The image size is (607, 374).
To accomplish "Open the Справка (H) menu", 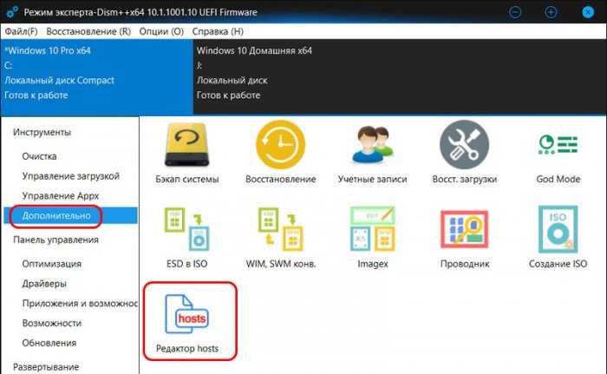I will pos(218,31).
